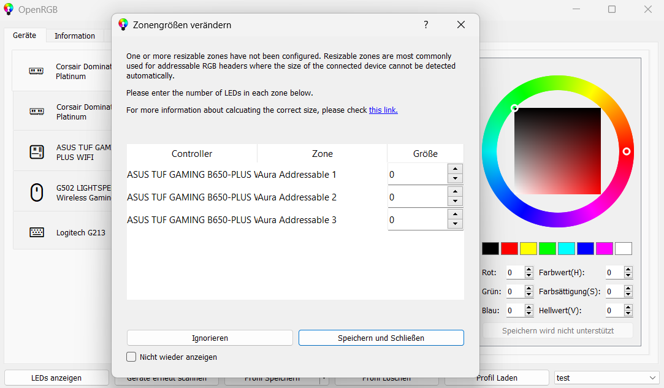Viewport: 664px width, 388px height.
Task: Click the Hellwert(V) up arrow
Action: (628, 308)
